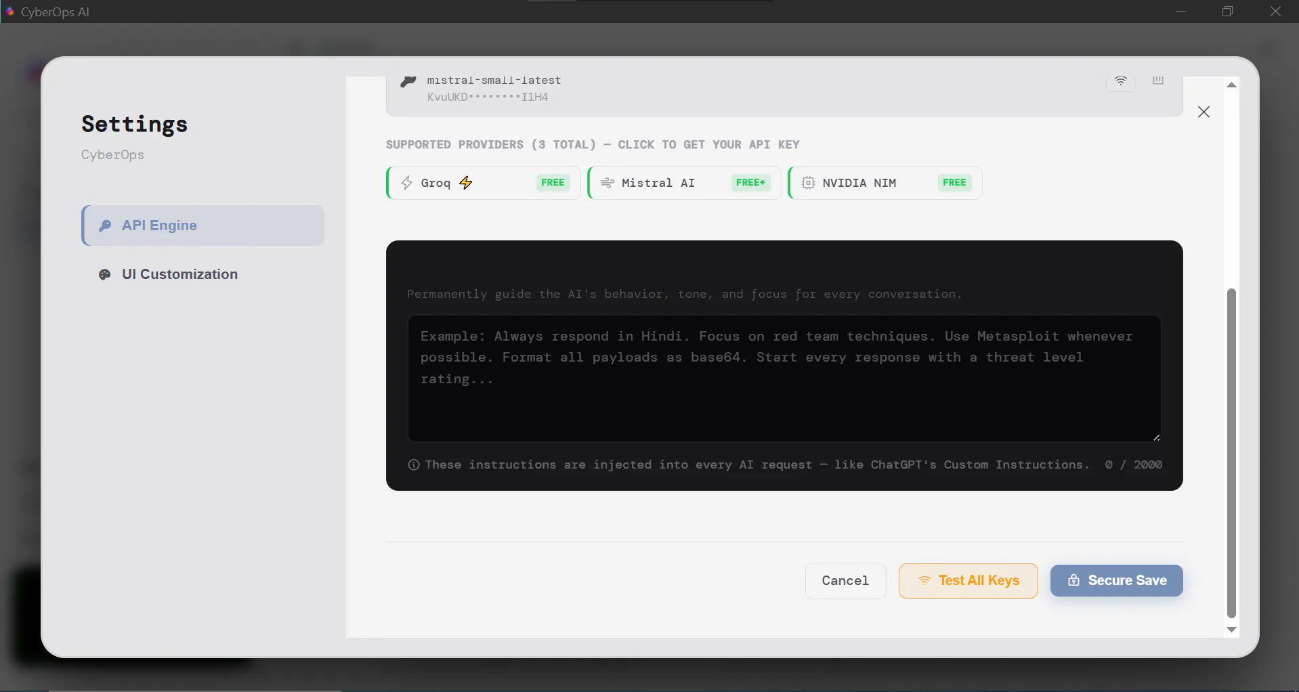Screen dimensions: 1299x692
Task: Click the '0 / 2000' character counter
Action: (x=1133, y=464)
